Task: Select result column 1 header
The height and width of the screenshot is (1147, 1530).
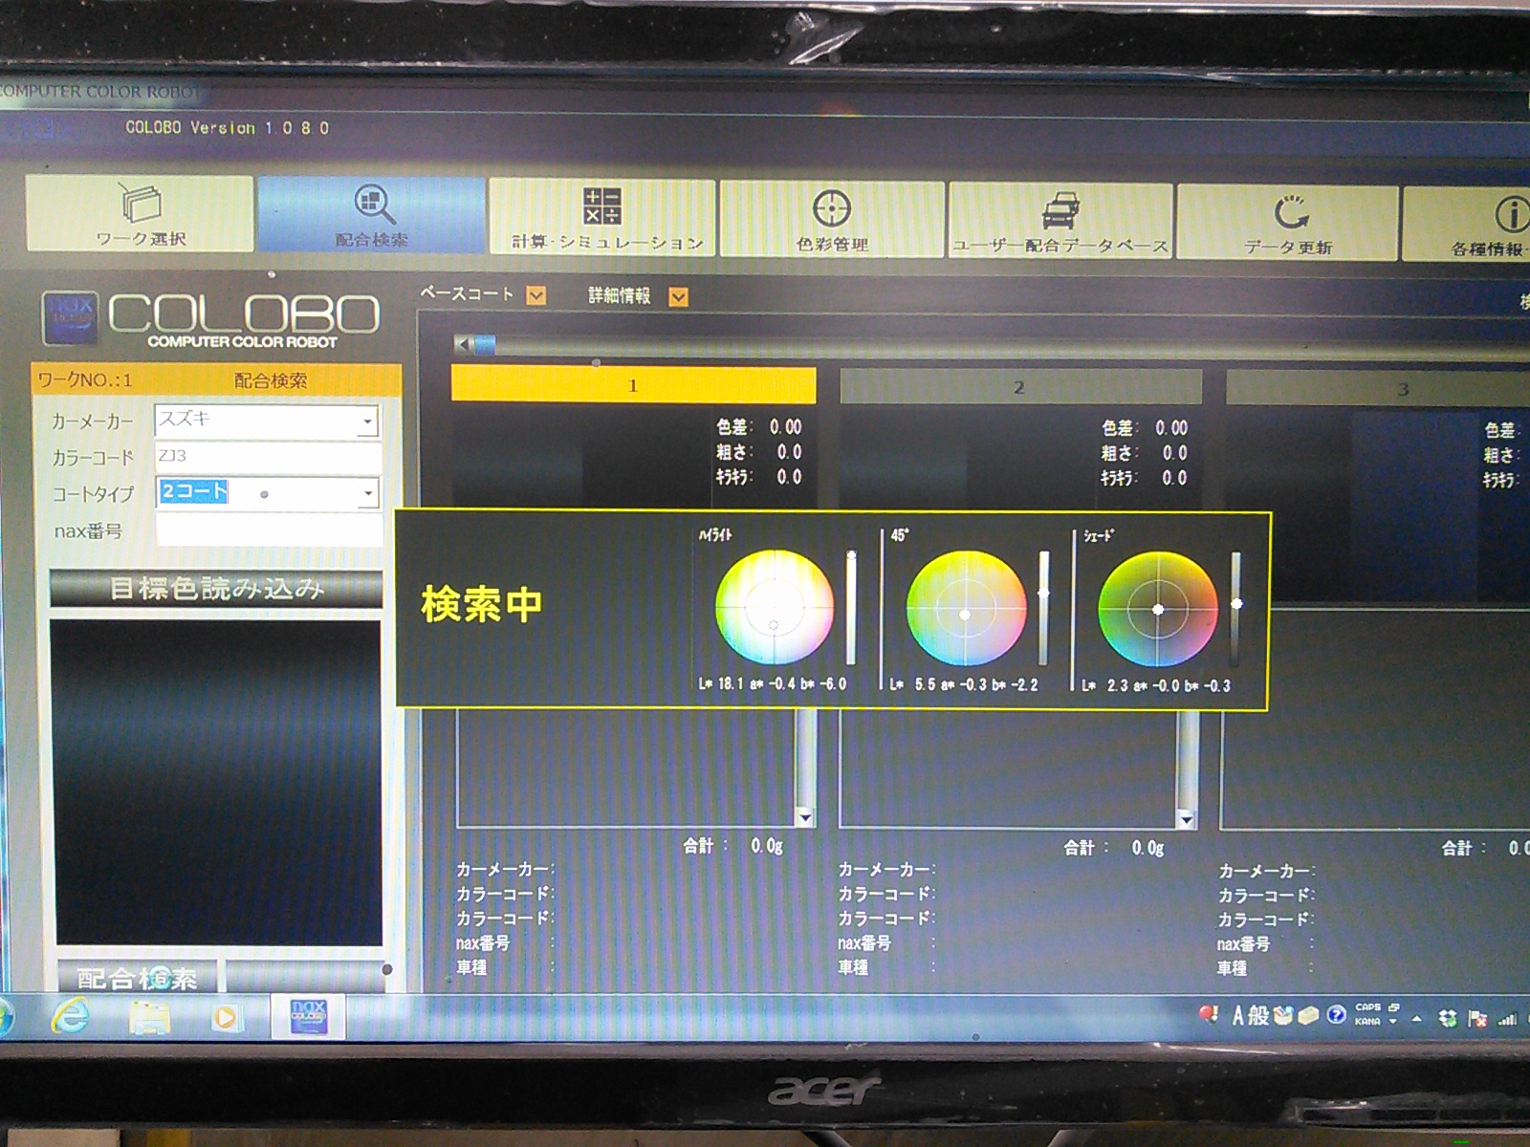Action: coord(633,385)
